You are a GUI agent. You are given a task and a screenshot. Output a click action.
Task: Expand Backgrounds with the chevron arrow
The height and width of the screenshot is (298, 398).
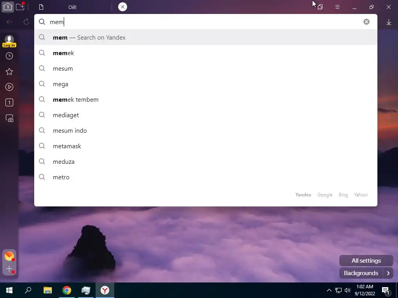click(388, 273)
